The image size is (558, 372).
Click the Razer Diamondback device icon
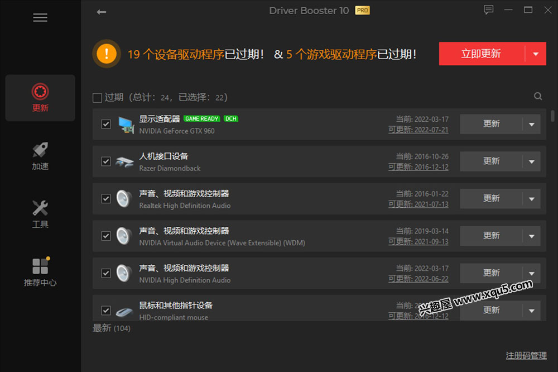(x=124, y=162)
